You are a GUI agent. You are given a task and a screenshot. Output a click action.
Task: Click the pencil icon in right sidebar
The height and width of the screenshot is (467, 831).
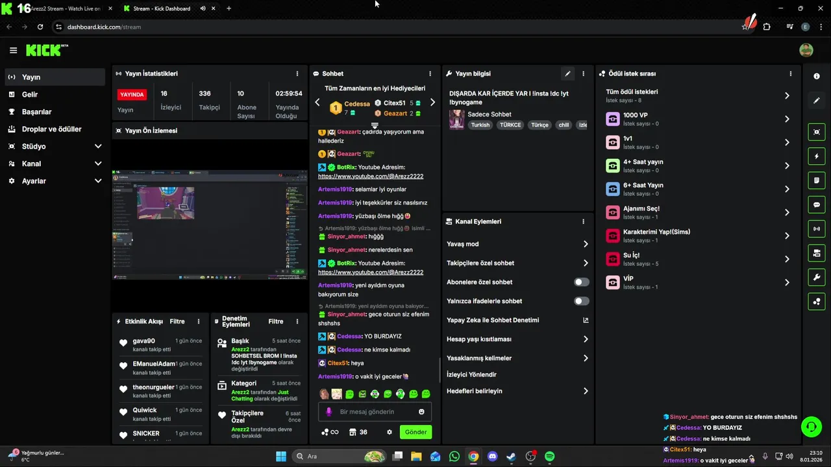tap(817, 101)
